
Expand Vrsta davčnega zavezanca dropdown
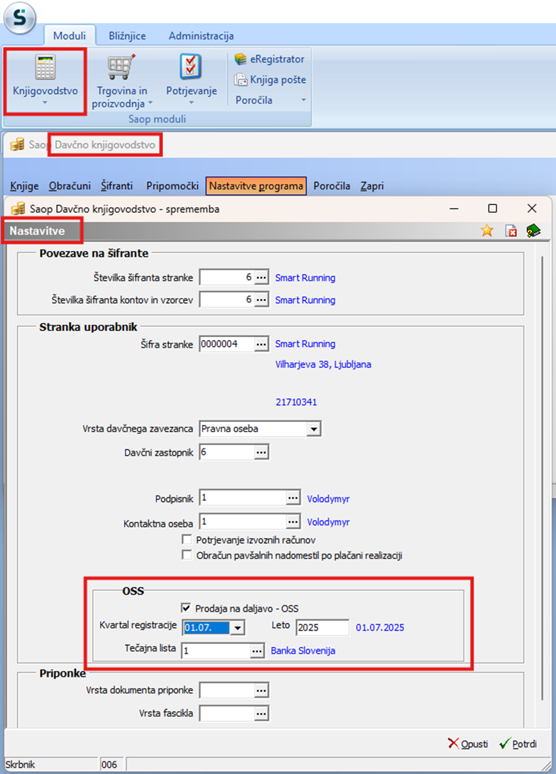point(314,429)
